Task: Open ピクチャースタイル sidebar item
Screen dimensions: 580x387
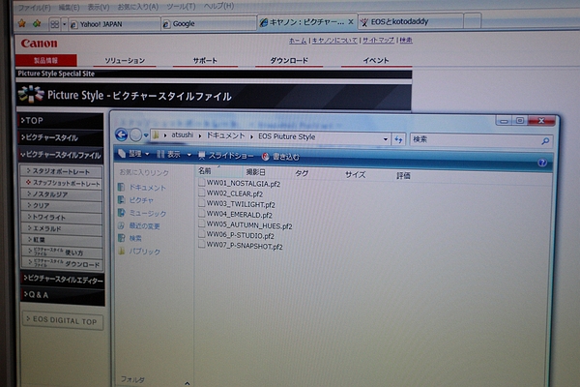Action: (62, 137)
